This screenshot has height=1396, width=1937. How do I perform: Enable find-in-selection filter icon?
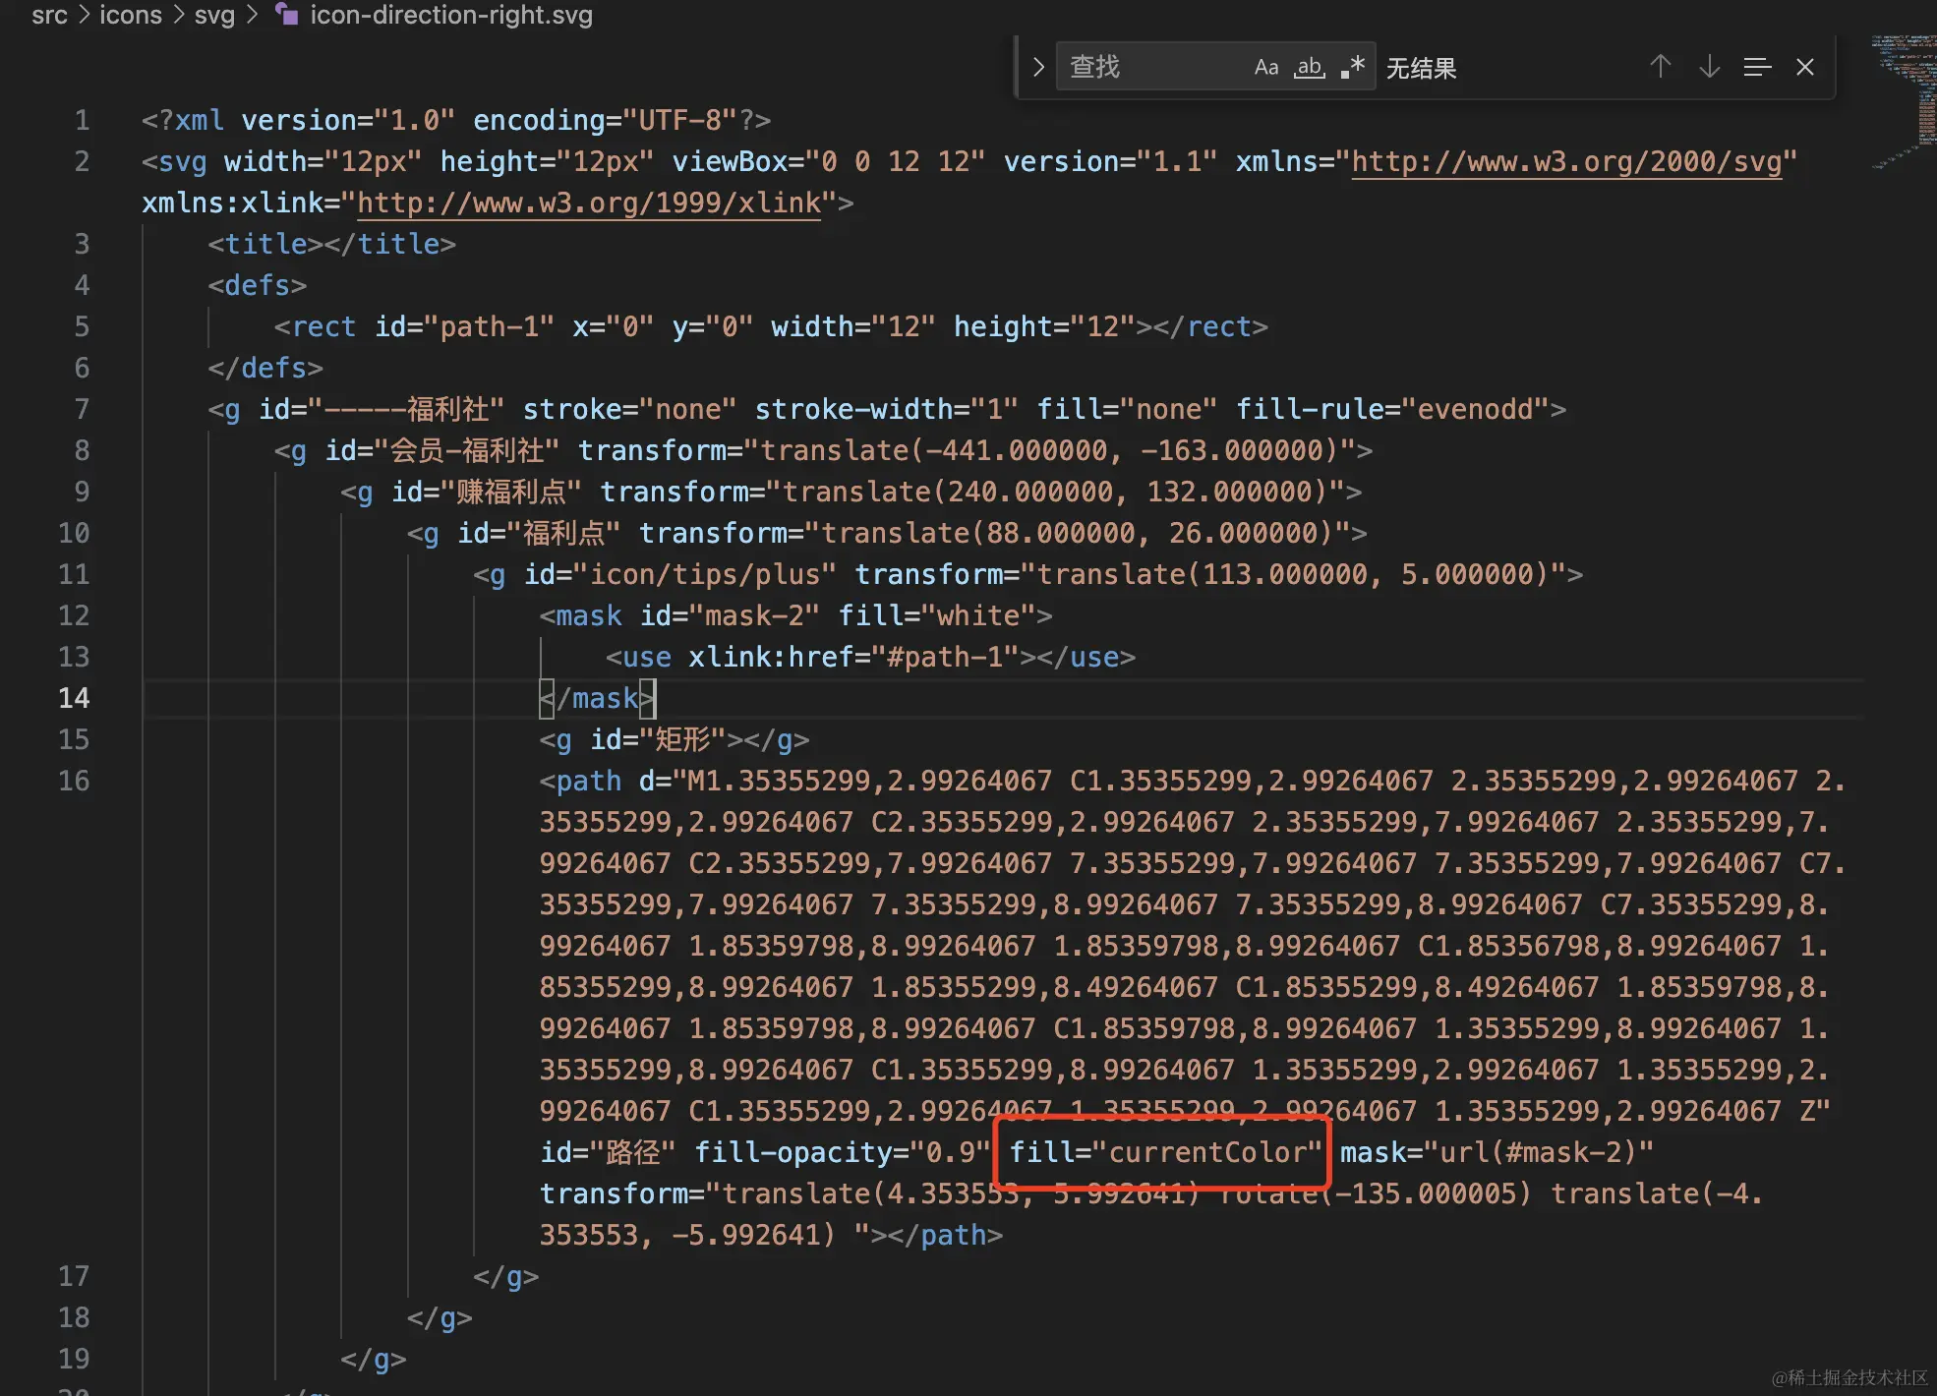(1758, 66)
